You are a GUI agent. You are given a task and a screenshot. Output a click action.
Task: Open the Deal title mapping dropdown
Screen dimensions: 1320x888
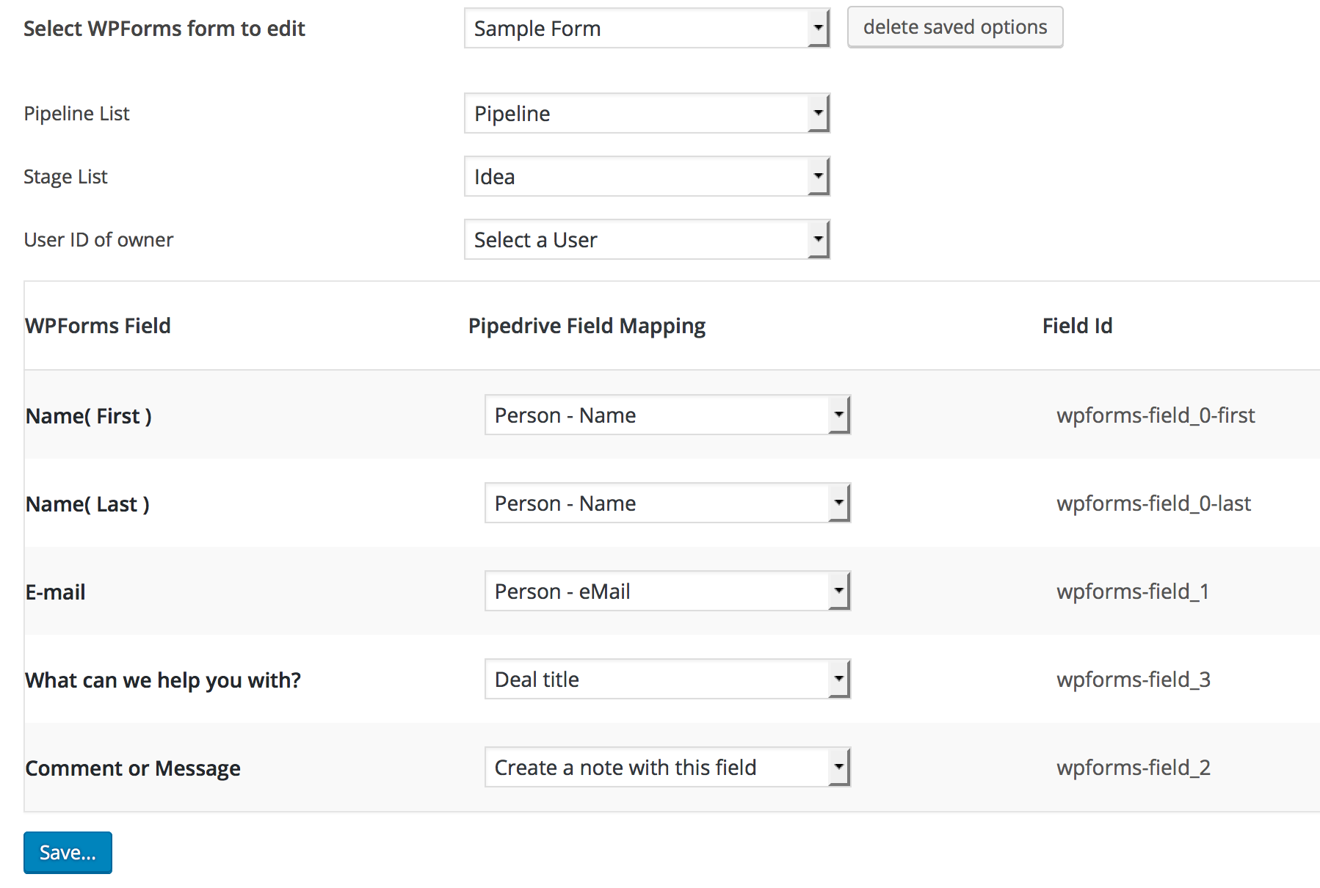(x=667, y=679)
